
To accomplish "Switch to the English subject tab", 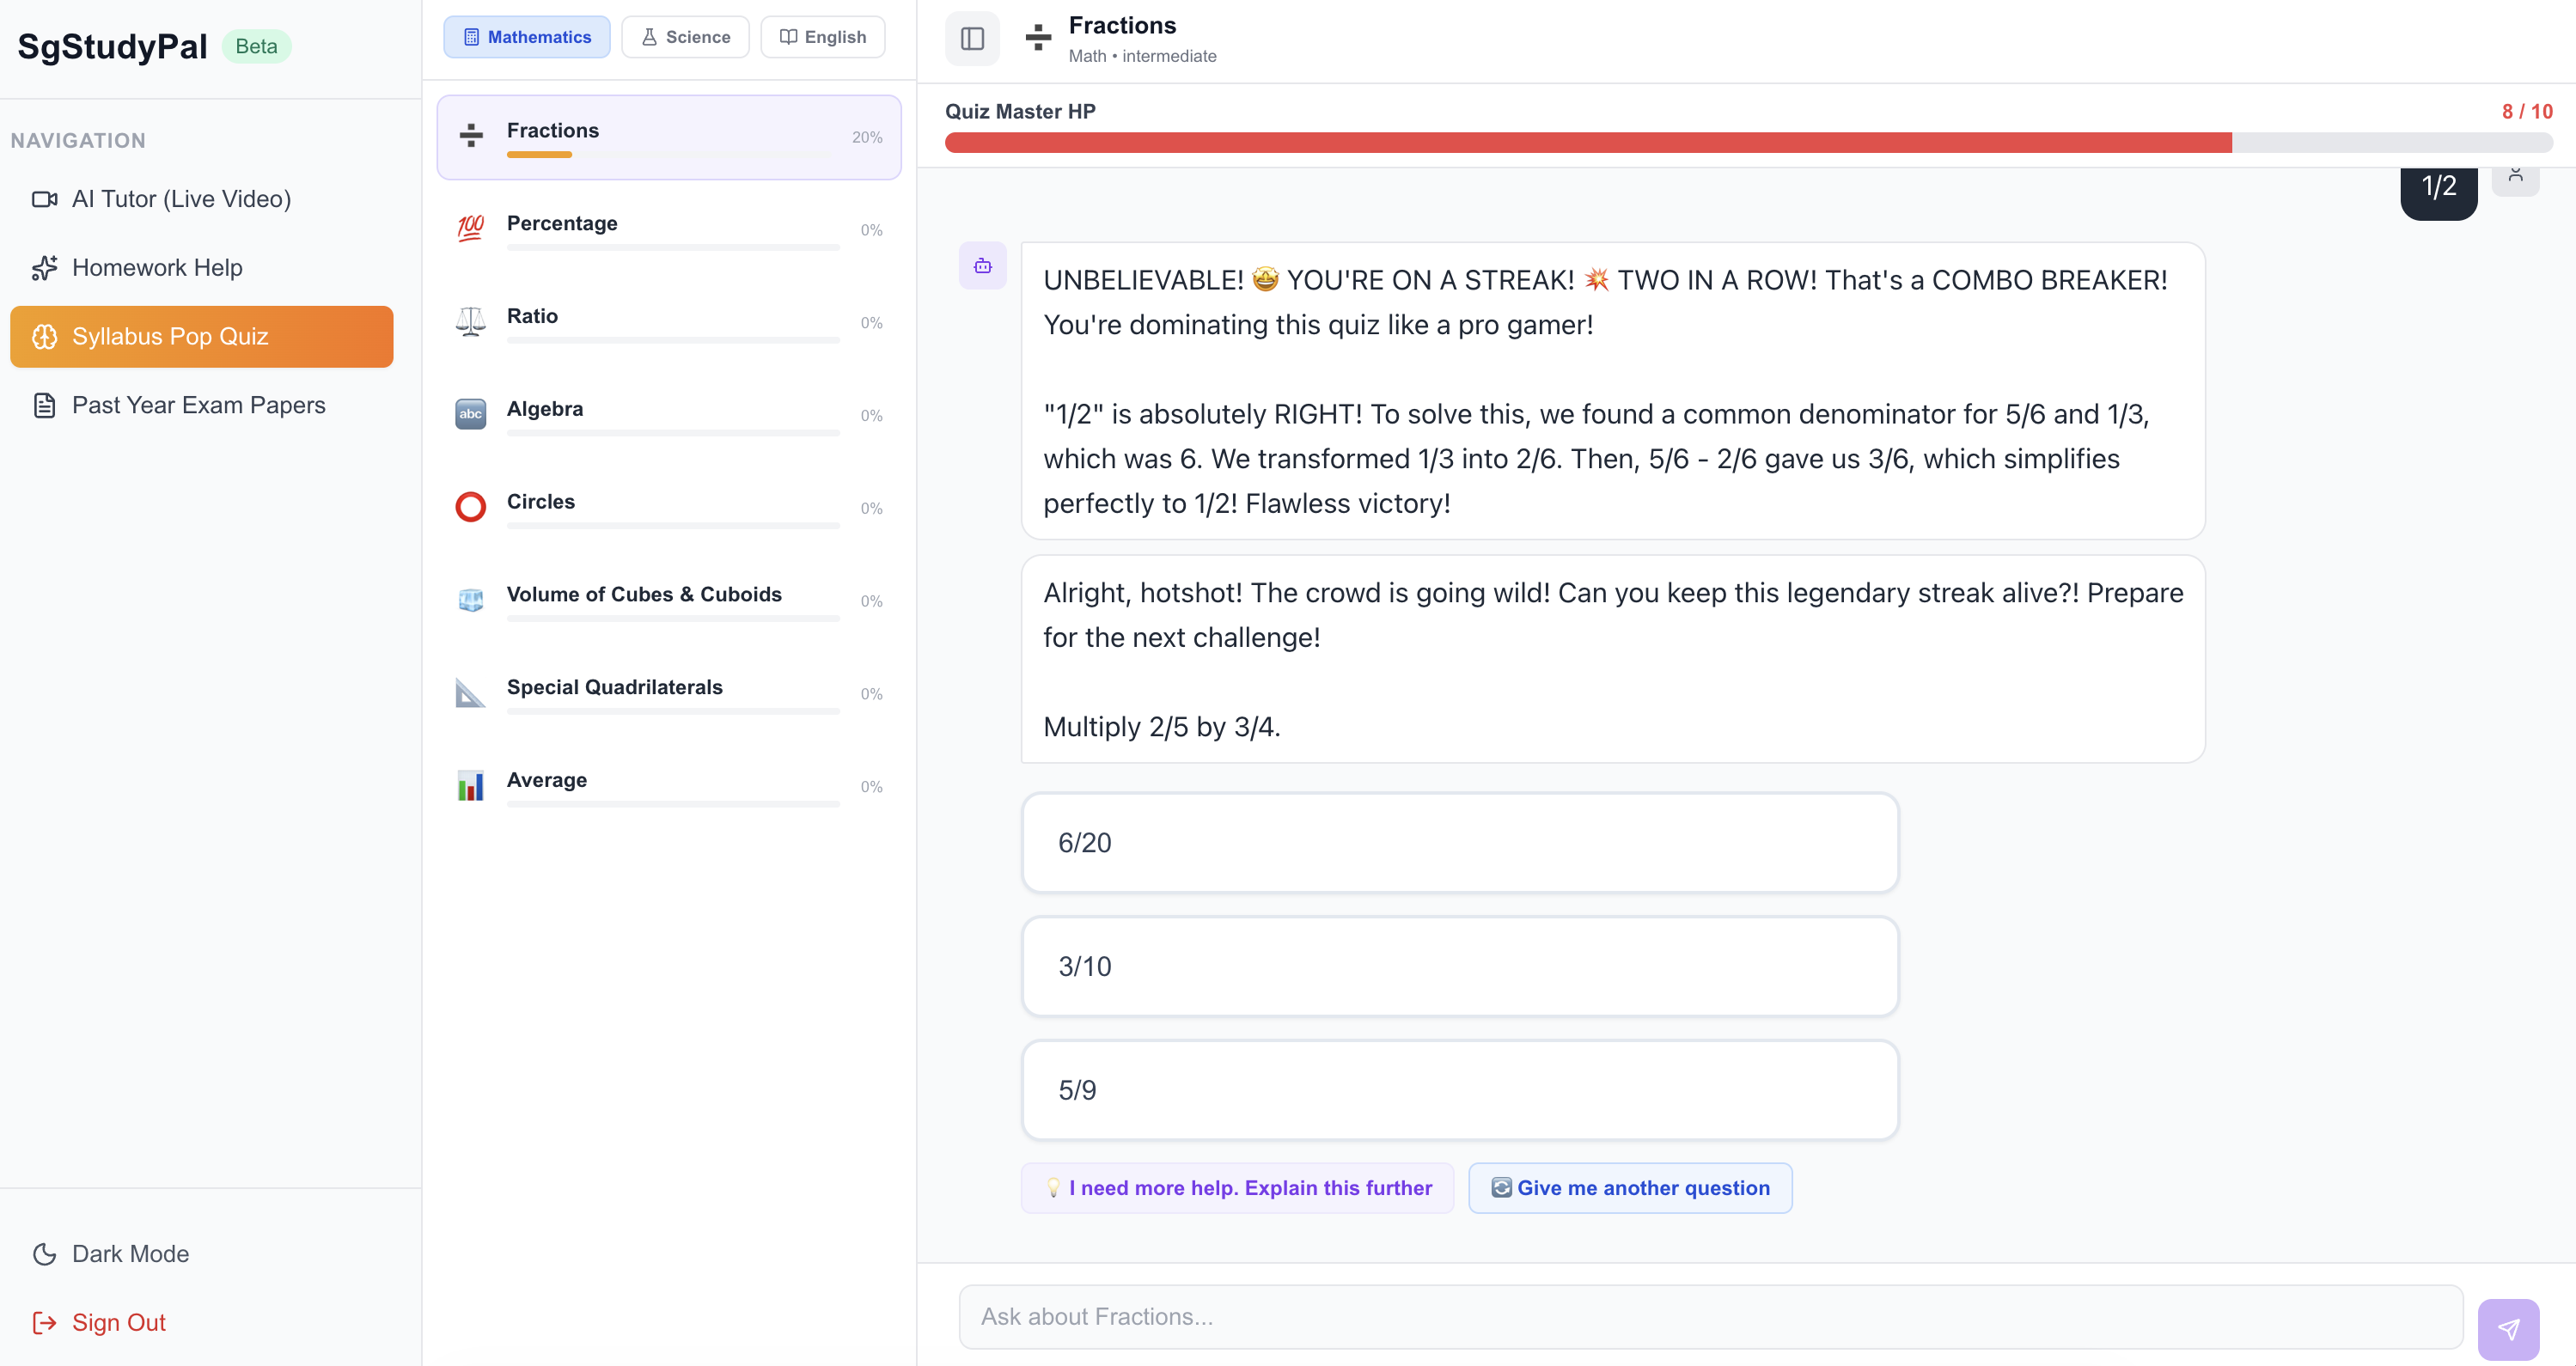I will 822,37.
